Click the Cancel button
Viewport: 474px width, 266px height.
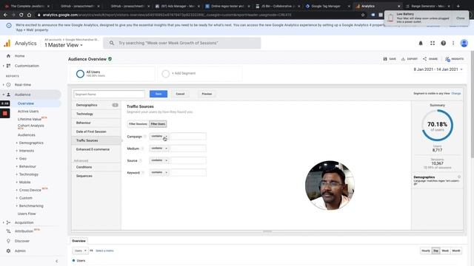(180, 94)
